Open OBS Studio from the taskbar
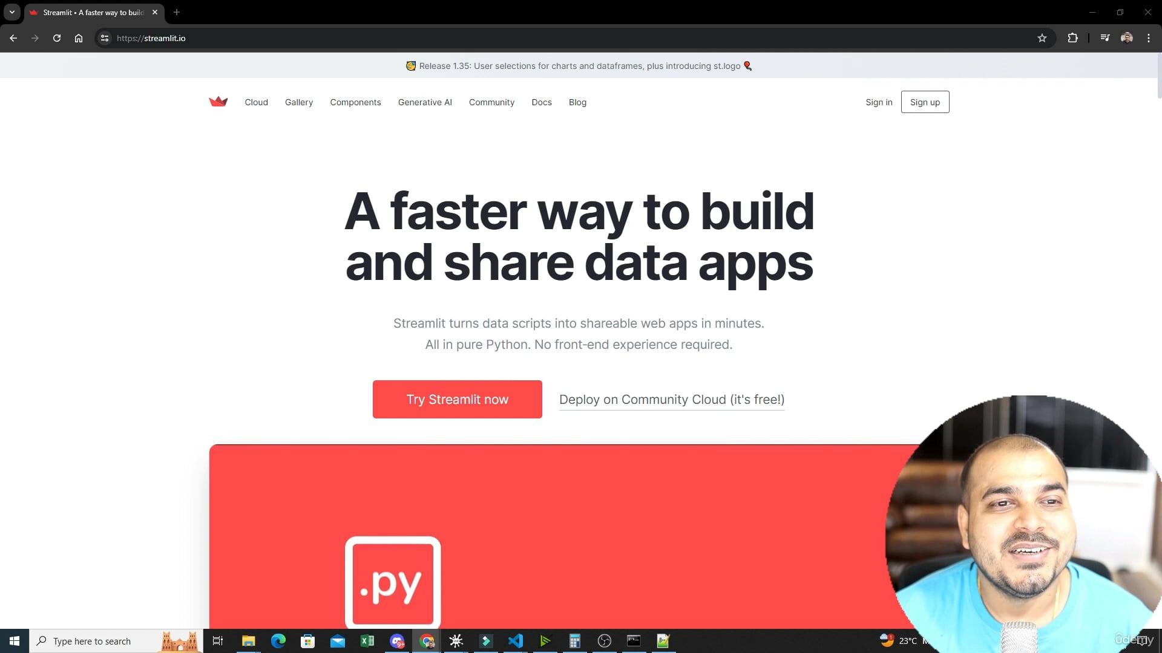Viewport: 1162px width, 653px height. 604,641
